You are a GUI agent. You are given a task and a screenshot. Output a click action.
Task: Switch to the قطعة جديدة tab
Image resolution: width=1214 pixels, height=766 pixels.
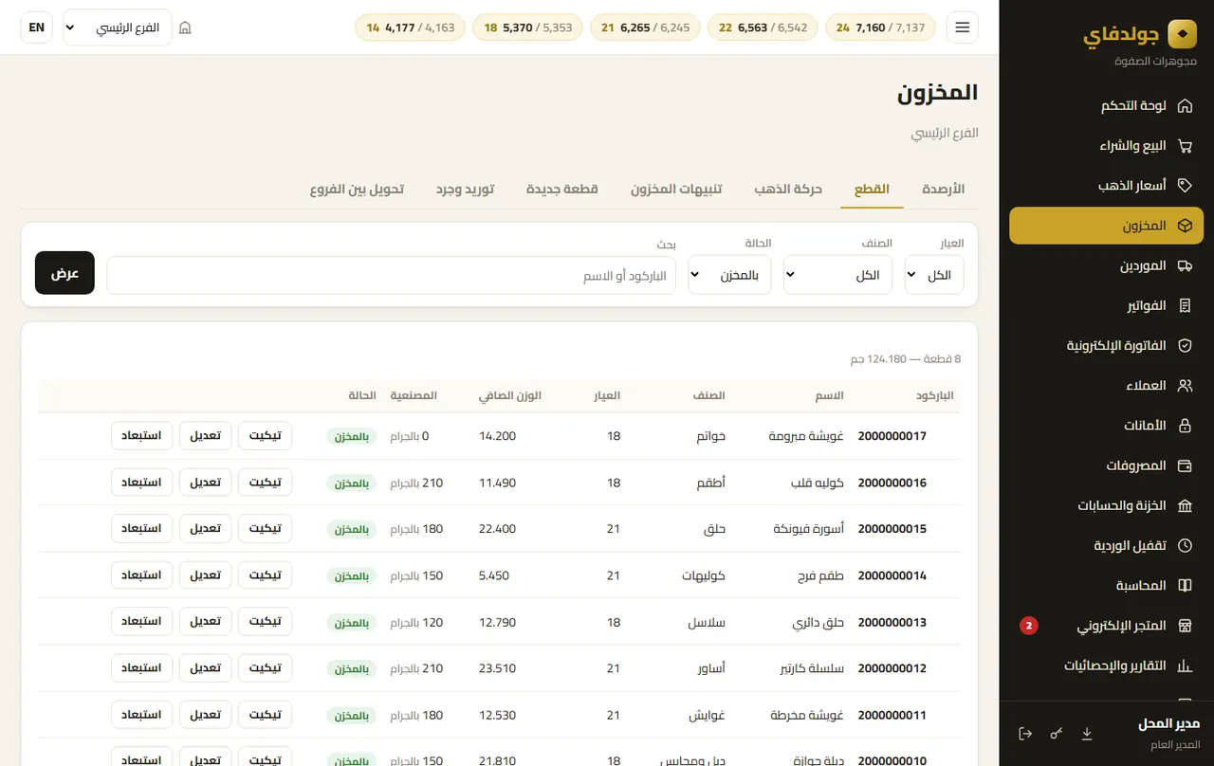point(562,189)
